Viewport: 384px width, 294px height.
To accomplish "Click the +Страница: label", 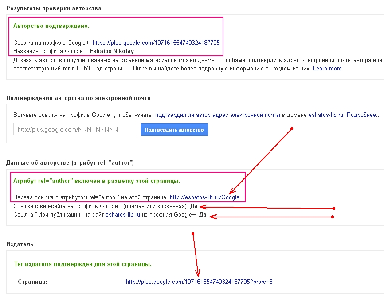I will (x=31, y=282).
